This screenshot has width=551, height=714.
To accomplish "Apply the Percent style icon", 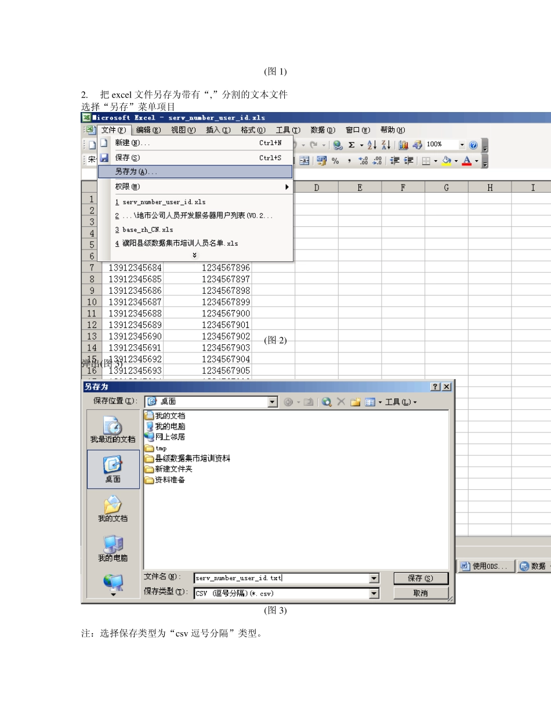I will tap(335, 161).
